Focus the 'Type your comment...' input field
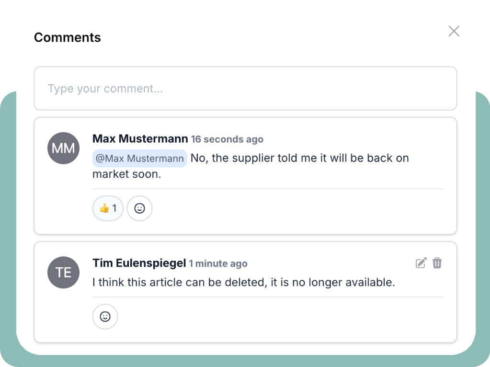Screen dimensions: 490x367 (245, 89)
